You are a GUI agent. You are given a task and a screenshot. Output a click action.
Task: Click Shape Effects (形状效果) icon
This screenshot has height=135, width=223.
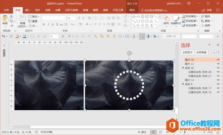pos(184,25)
